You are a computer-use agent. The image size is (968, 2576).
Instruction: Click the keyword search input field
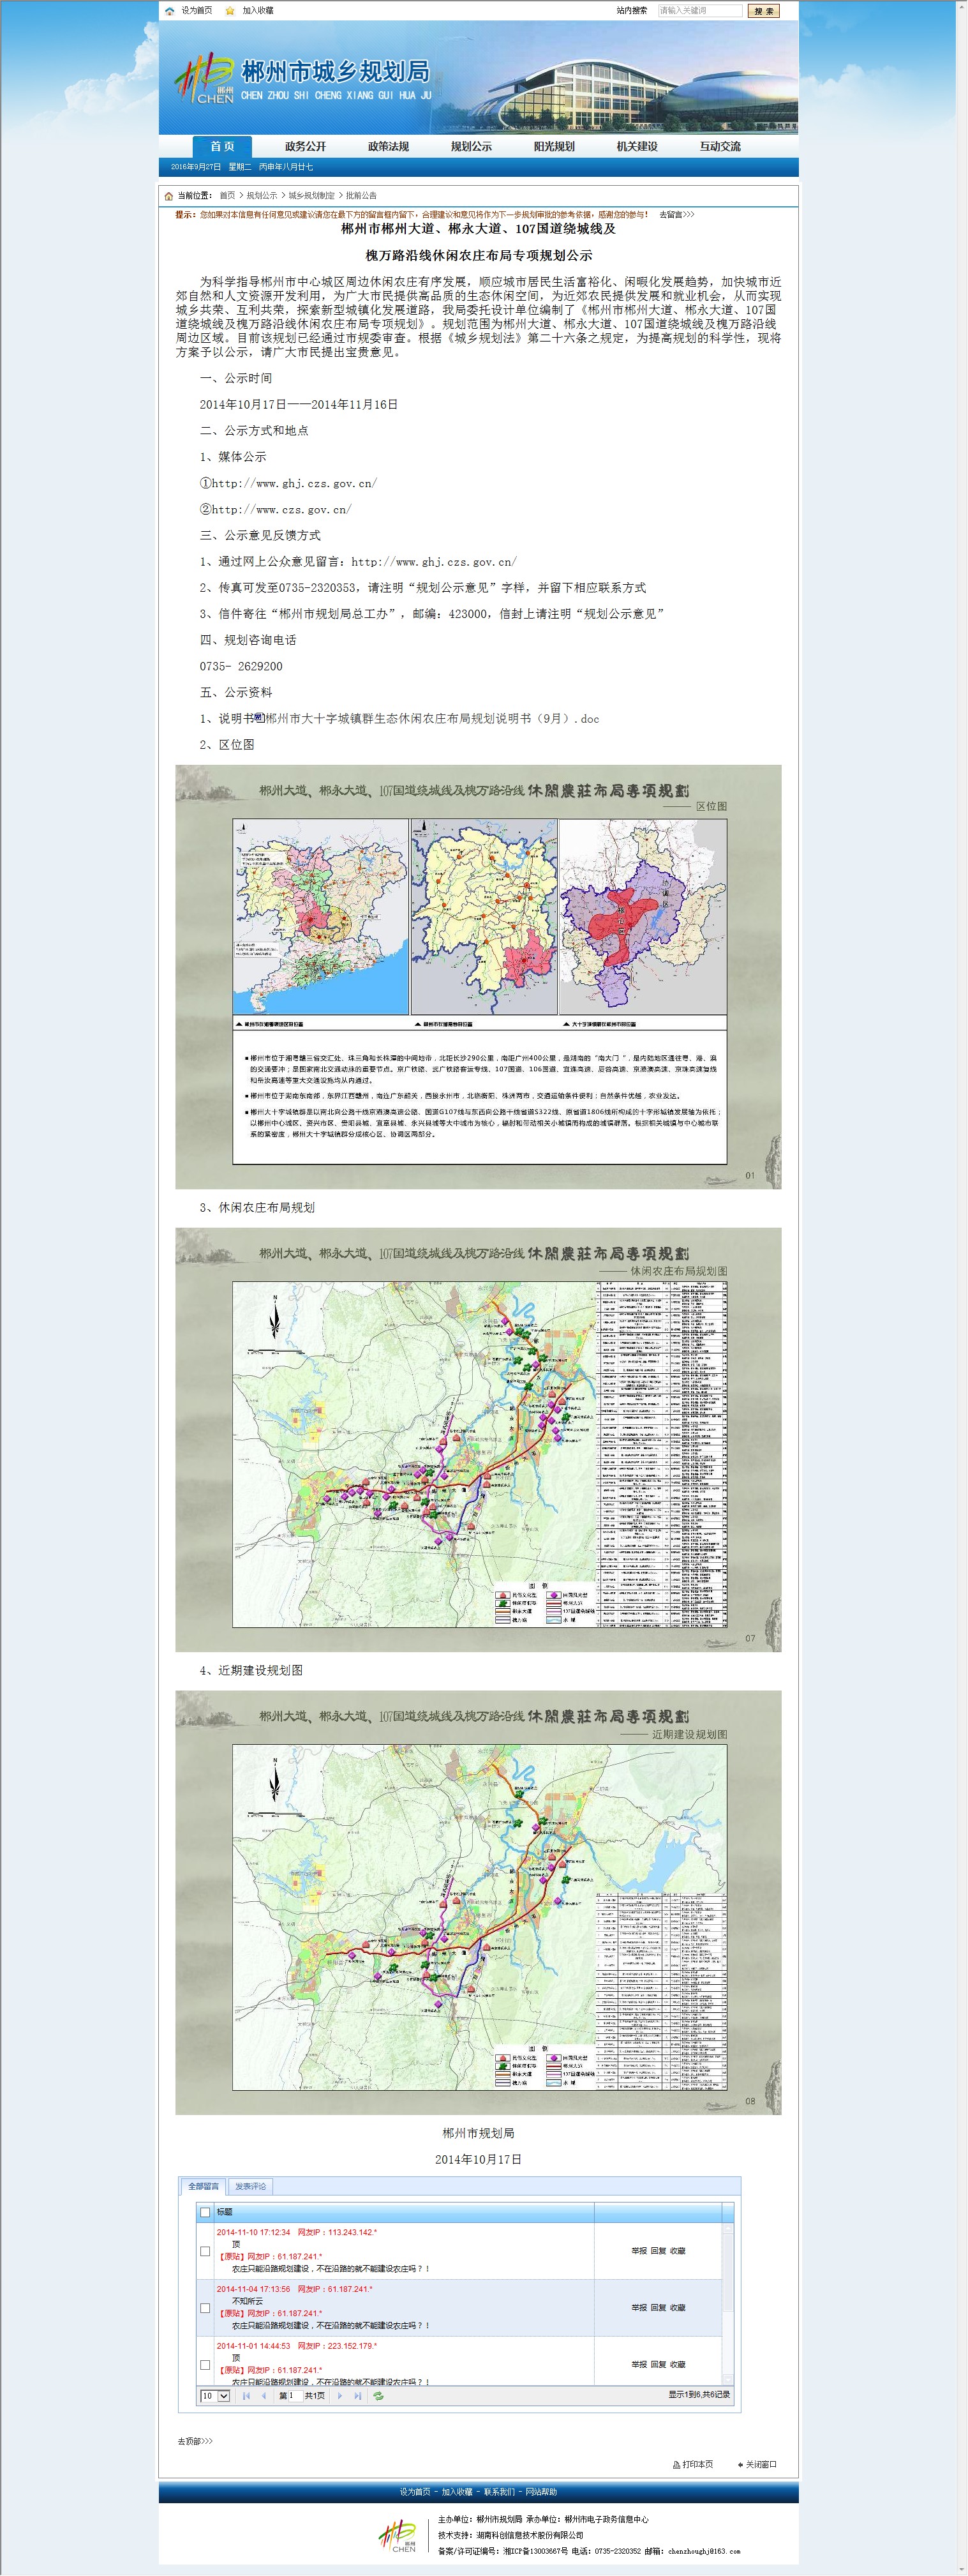[x=700, y=11]
